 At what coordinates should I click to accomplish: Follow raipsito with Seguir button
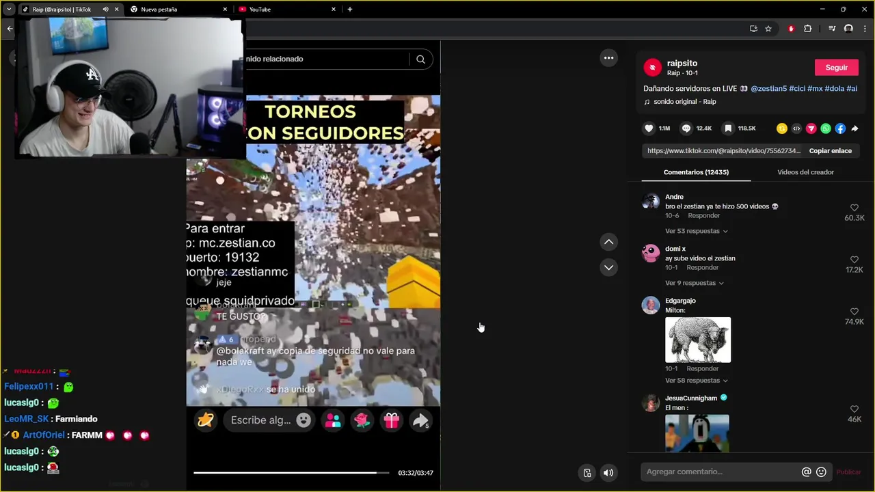[x=836, y=68]
